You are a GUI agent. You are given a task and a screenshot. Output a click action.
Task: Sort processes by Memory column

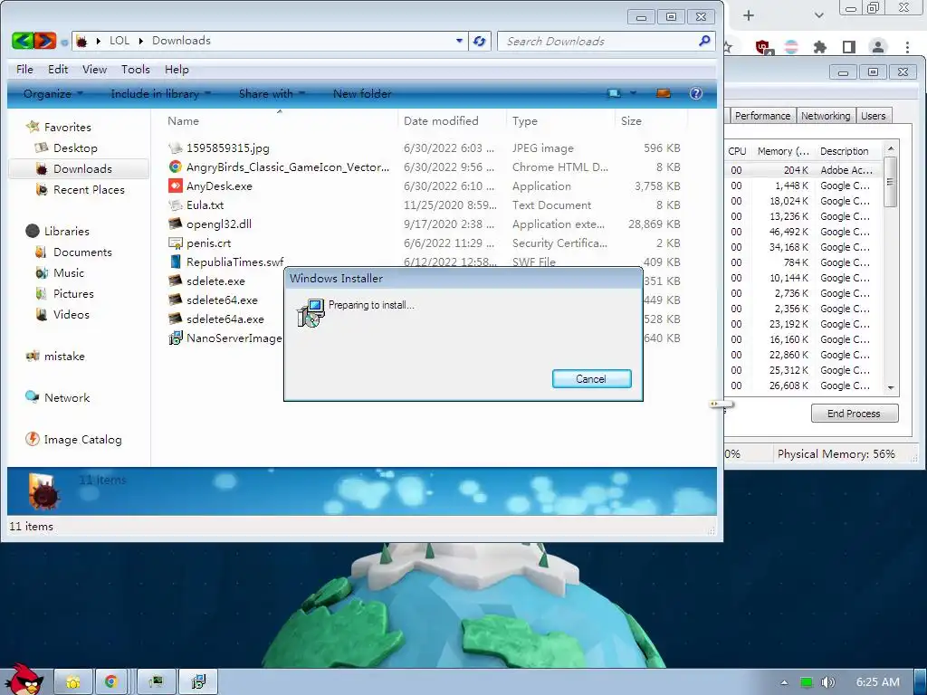click(783, 151)
